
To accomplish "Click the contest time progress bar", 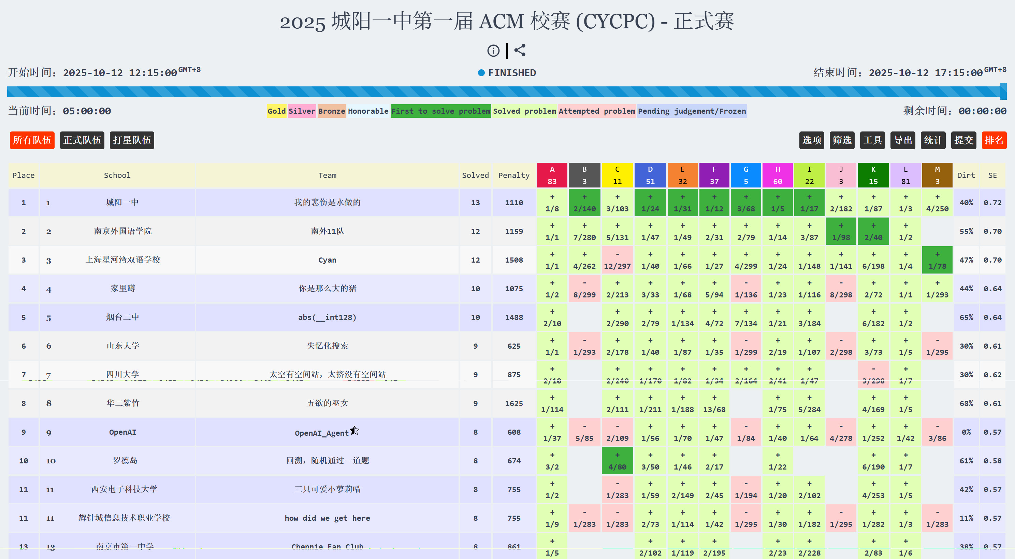I will click(504, 92).
